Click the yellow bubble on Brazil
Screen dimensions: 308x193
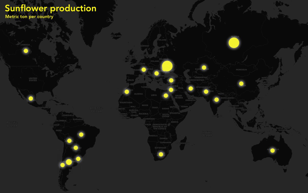81,134
